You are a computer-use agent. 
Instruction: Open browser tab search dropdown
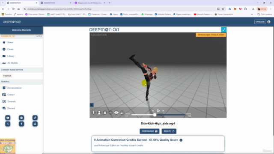tap(3, 3)
